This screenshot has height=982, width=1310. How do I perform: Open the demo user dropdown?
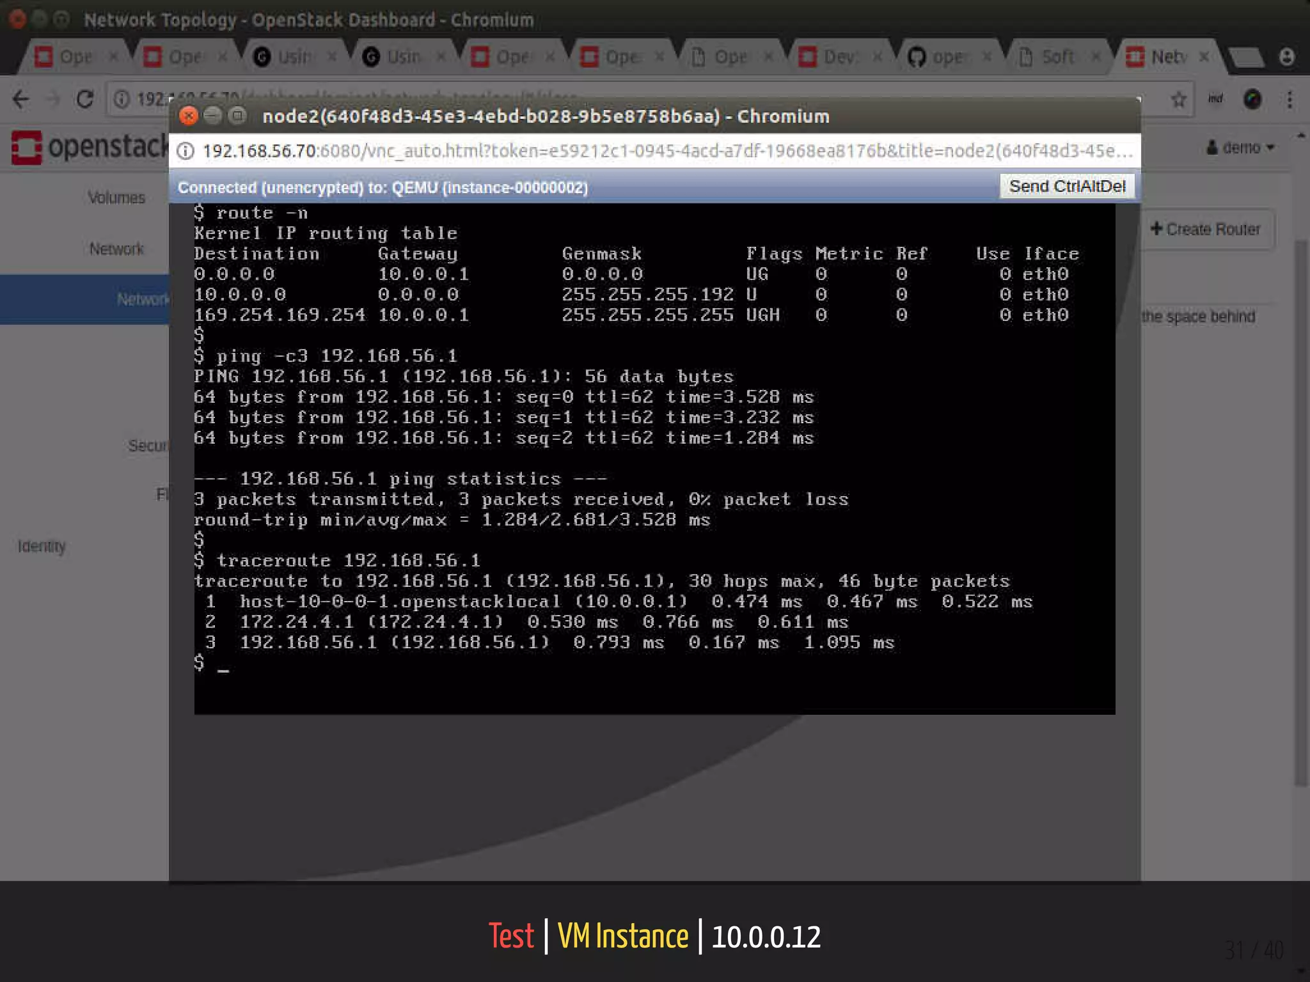[x=1240, y=148]
